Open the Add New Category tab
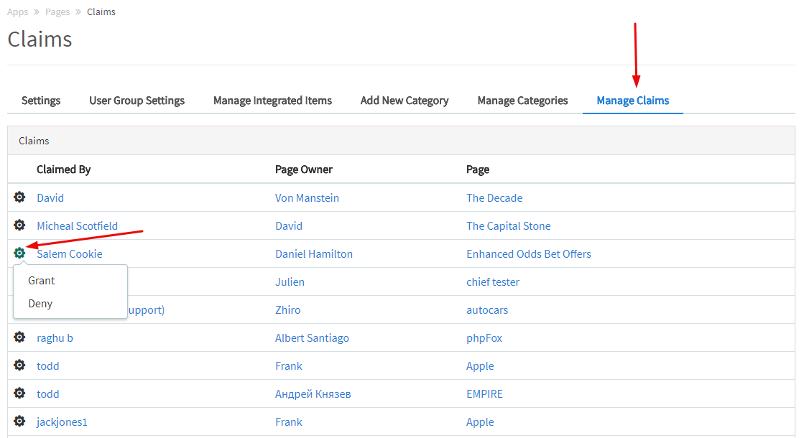Image resolution: width=804 pixels, height=438 pixels. pyautogui.click(x=405, y=101)
